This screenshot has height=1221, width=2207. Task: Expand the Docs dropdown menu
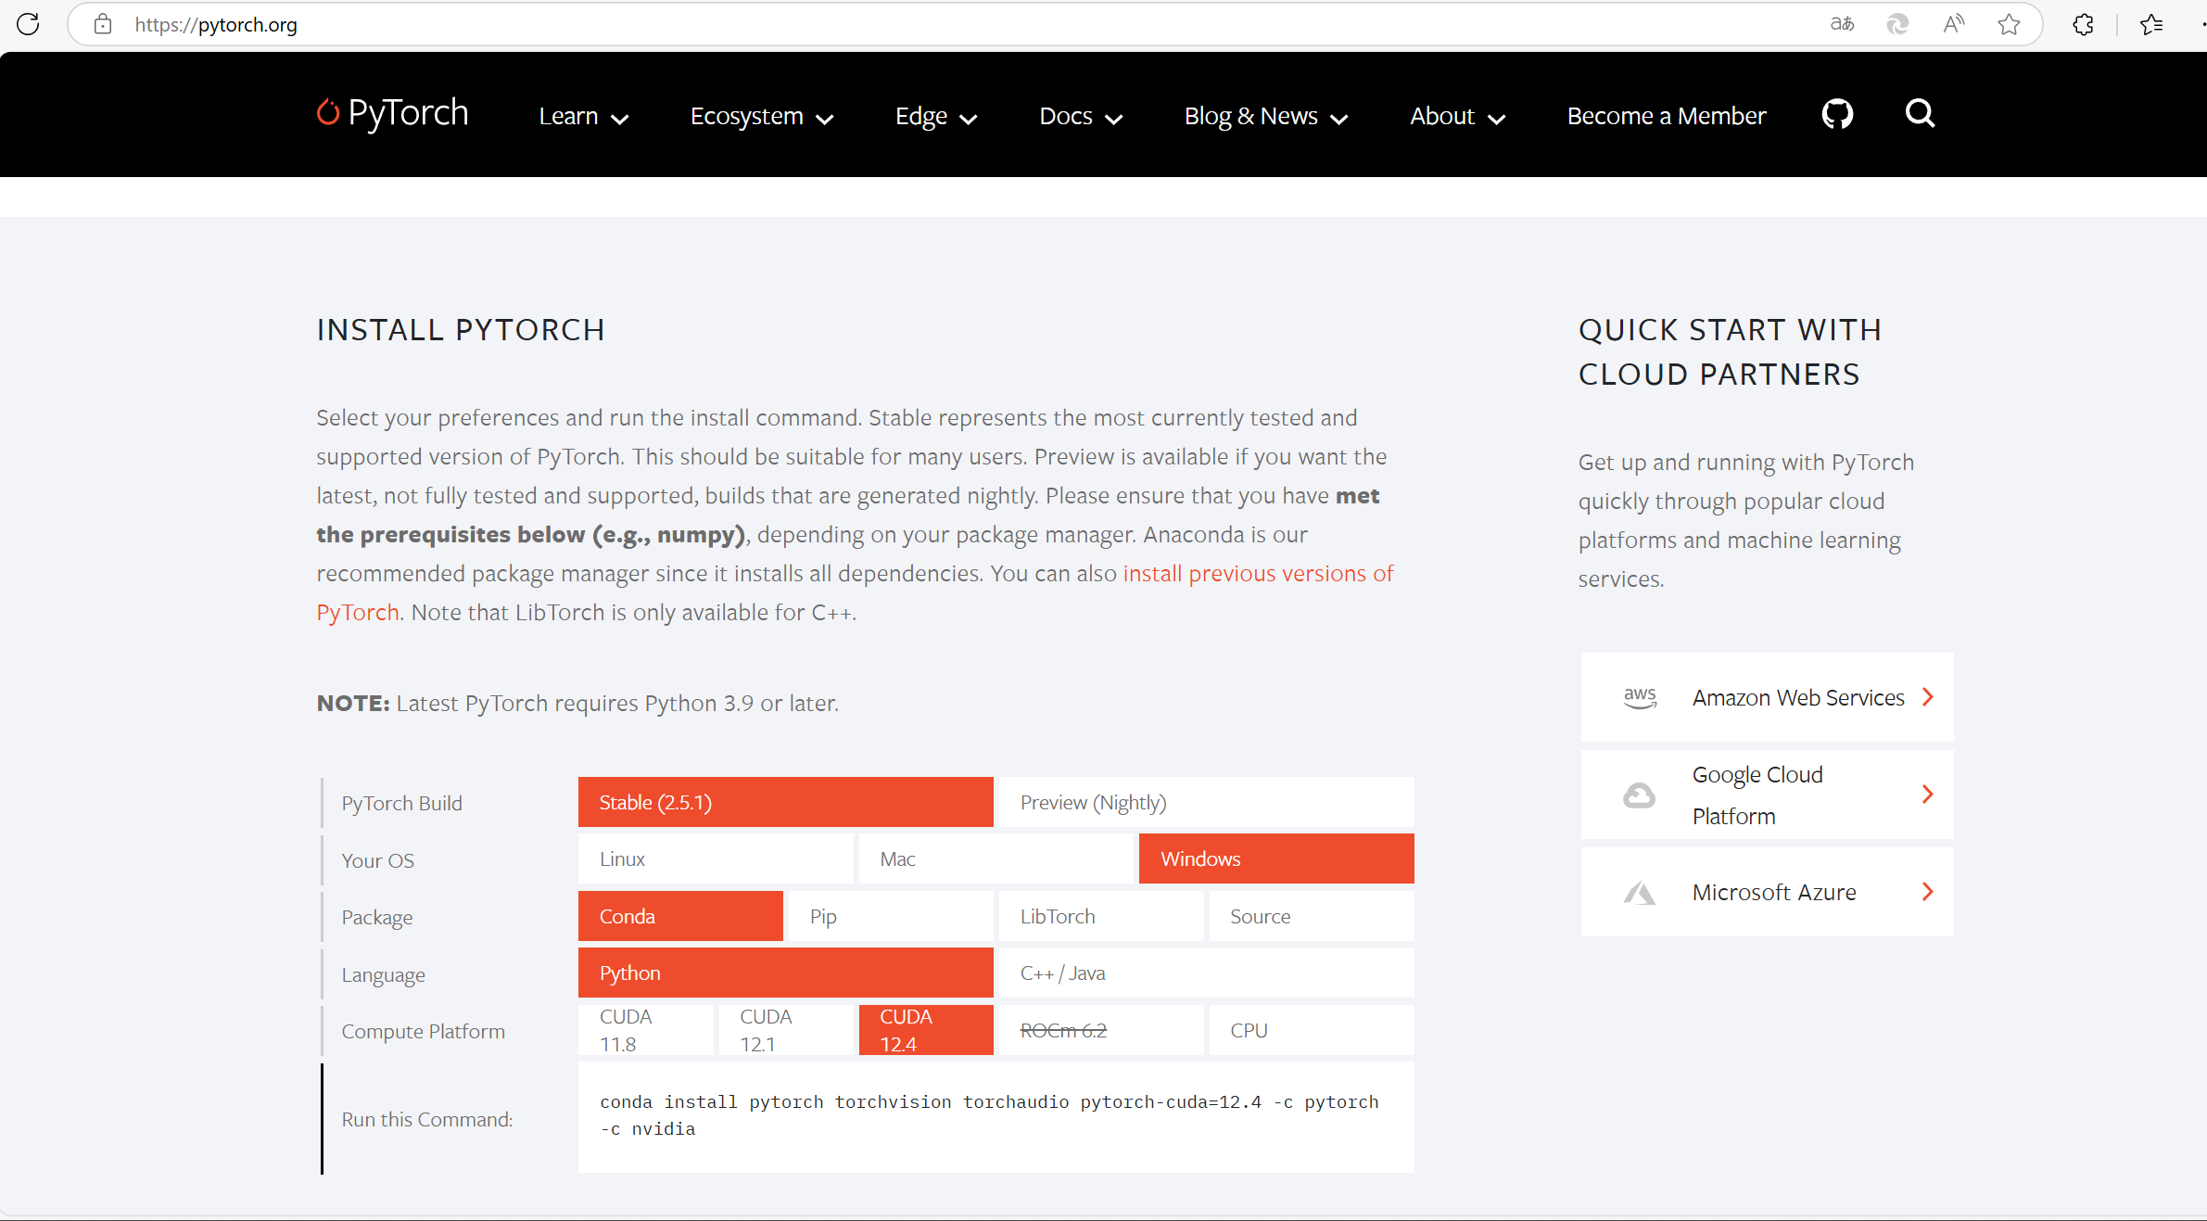coord(1081,116)
